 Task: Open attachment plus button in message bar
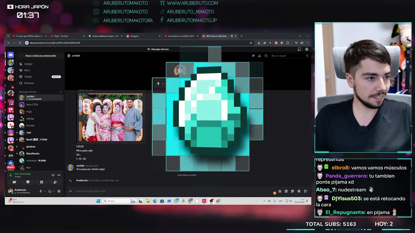click(70, 191)
